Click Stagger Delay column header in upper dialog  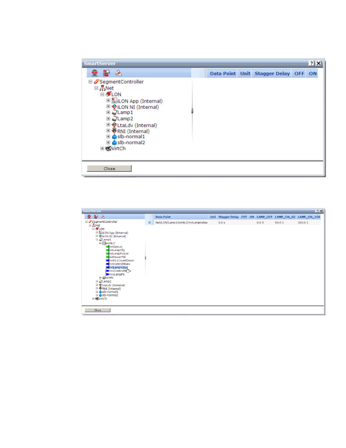272,73
